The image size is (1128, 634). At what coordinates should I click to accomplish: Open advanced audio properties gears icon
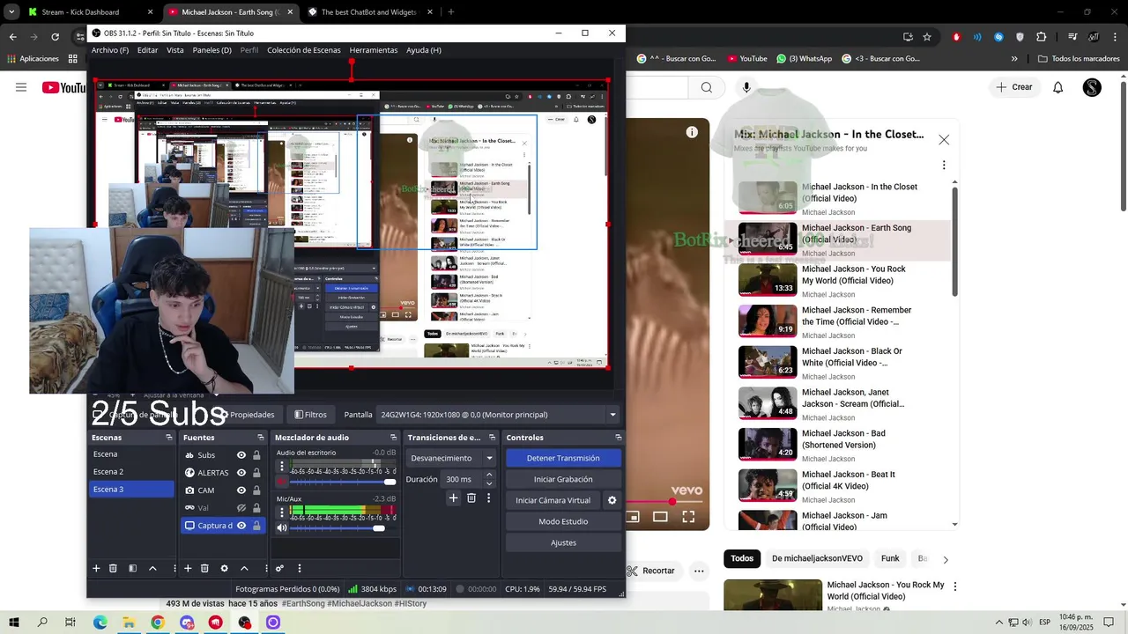click(279, 568)
